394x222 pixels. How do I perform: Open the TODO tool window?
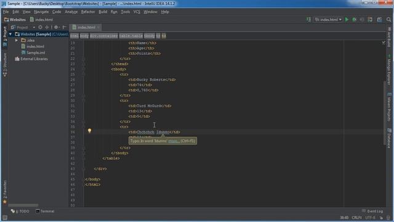pos(20,211)
